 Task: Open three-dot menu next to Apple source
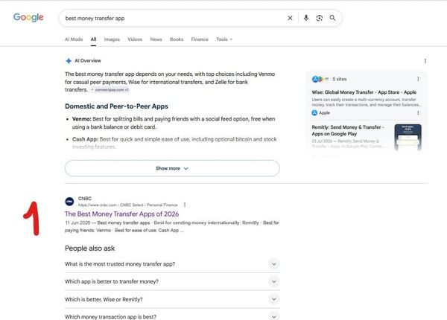(x=418, y=112)
